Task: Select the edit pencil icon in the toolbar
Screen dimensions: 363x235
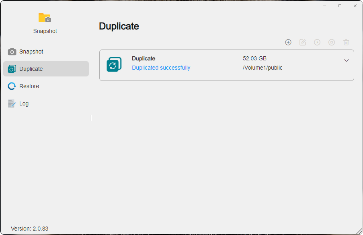Action: pos(303,42)
